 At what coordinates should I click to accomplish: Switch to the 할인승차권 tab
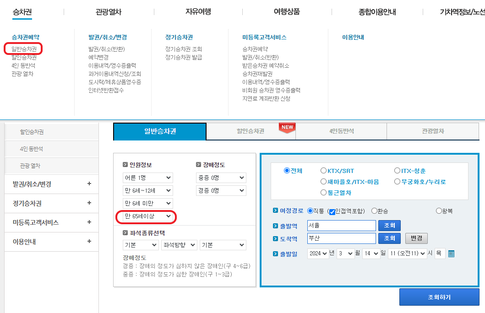[x=251, y=131]
